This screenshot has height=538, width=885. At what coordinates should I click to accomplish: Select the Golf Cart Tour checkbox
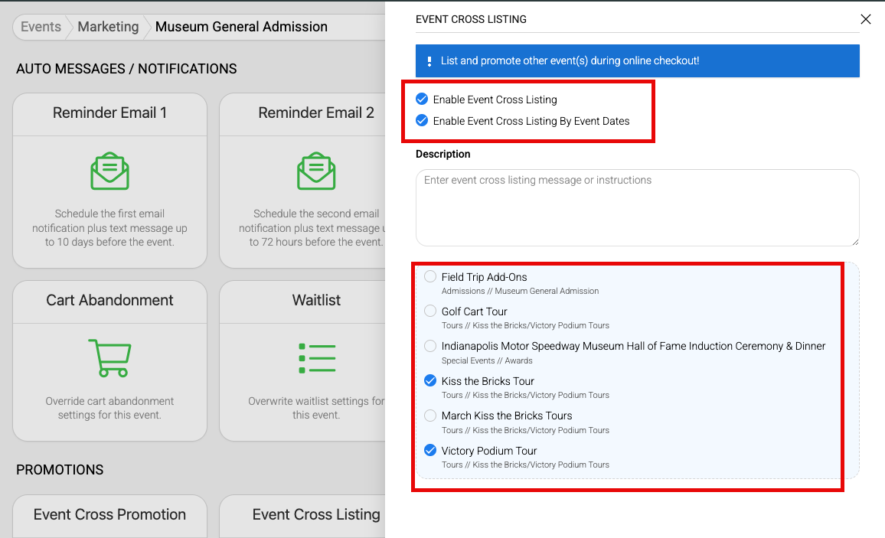(430, 311)
